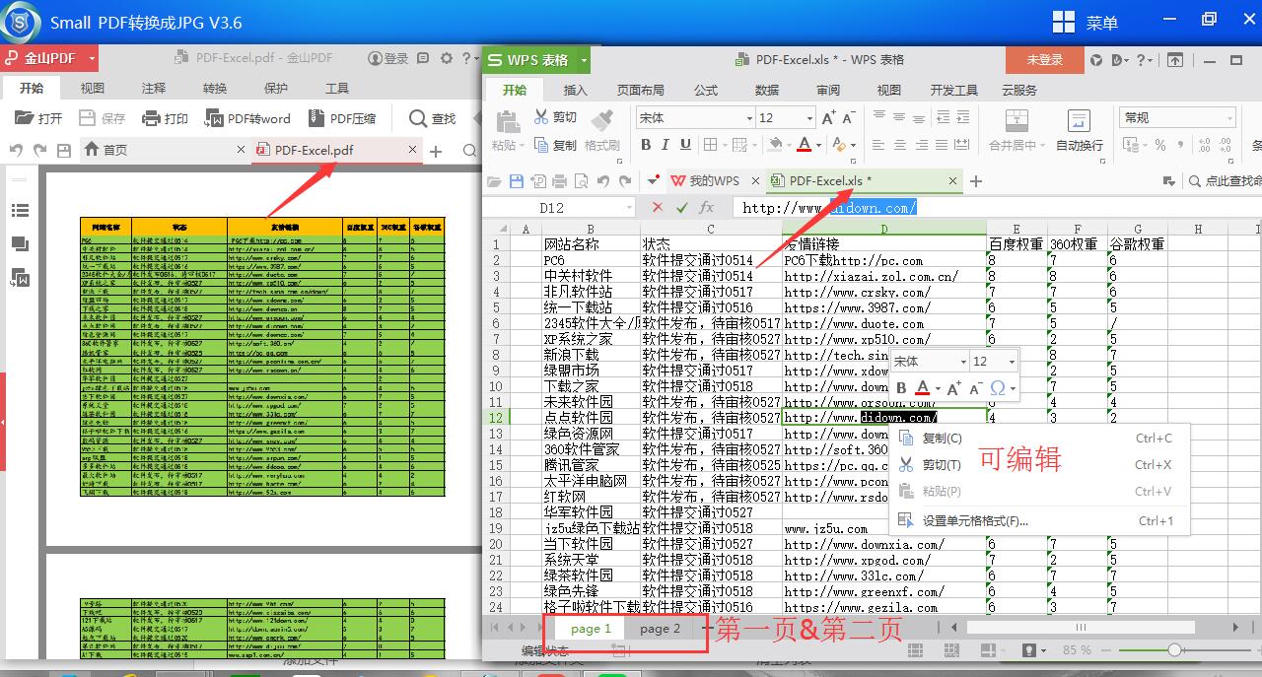
Task: Click the fx insert function button
Action: [706, 208]
